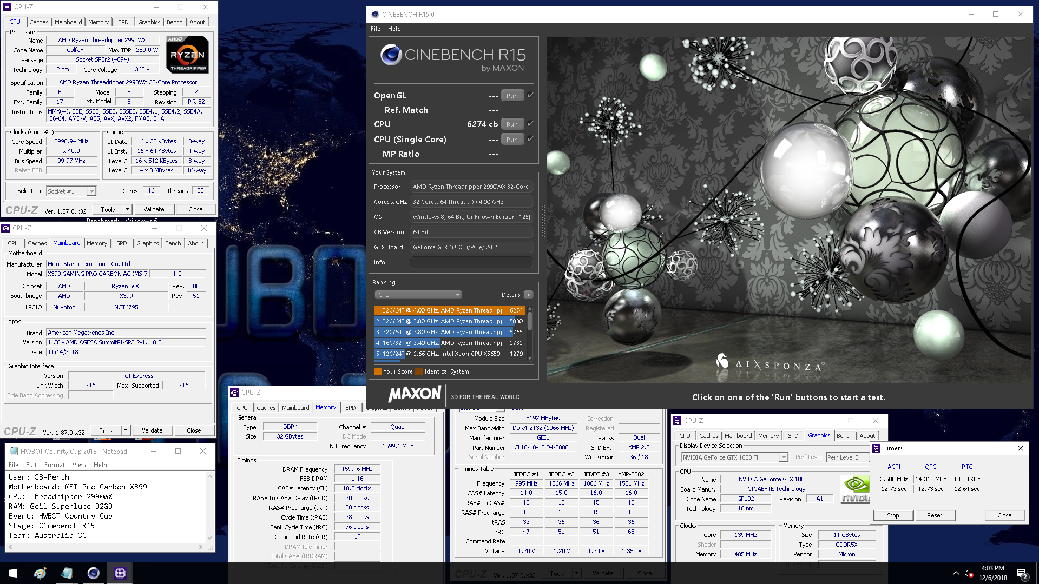Screen dimensions: 1039x584
Task: Click Notepad title bar icon
Action: pos(14,451)
